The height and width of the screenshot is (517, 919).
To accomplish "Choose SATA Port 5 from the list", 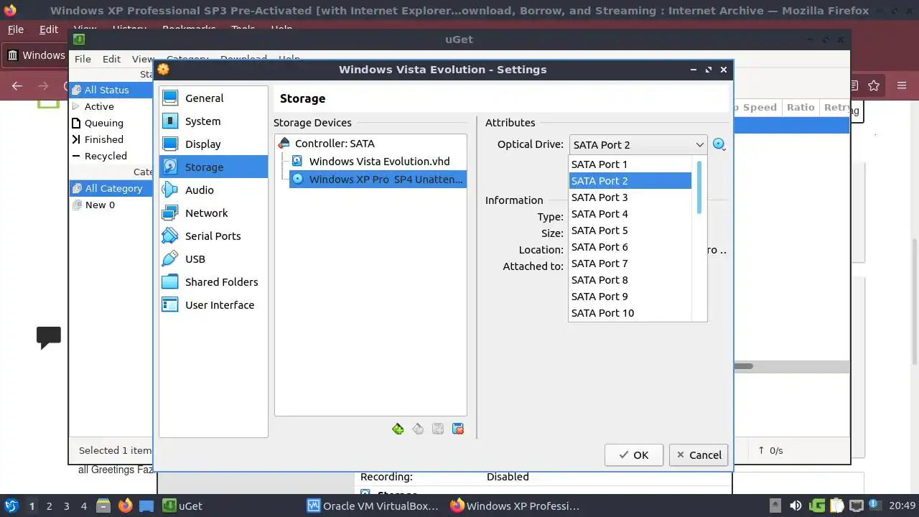I will tap(630, 230).
